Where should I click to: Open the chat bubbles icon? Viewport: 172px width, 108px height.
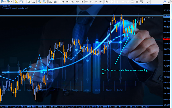tap(170, 2)
